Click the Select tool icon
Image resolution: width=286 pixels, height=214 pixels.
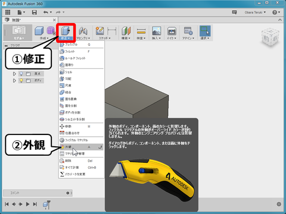(x=205, y=31)
